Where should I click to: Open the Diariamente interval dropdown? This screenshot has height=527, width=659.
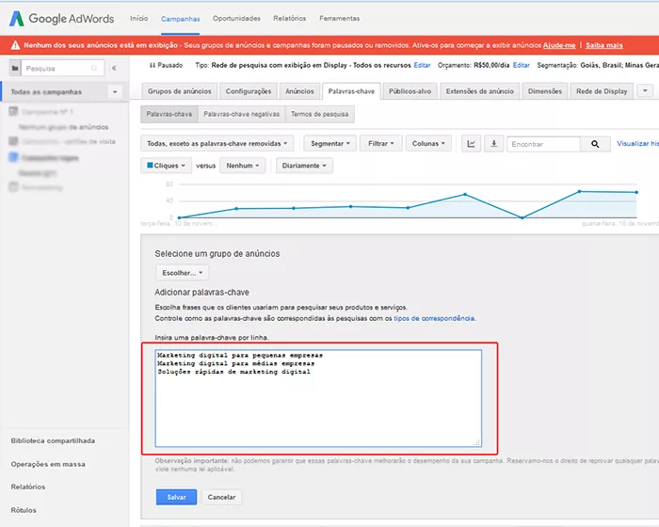click(x=304, y=166)
